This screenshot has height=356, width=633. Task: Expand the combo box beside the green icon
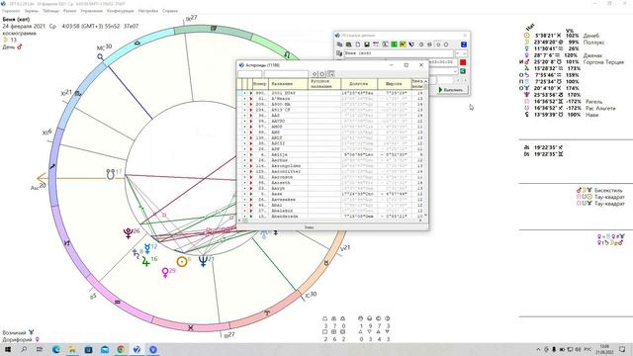click(455, 71)
